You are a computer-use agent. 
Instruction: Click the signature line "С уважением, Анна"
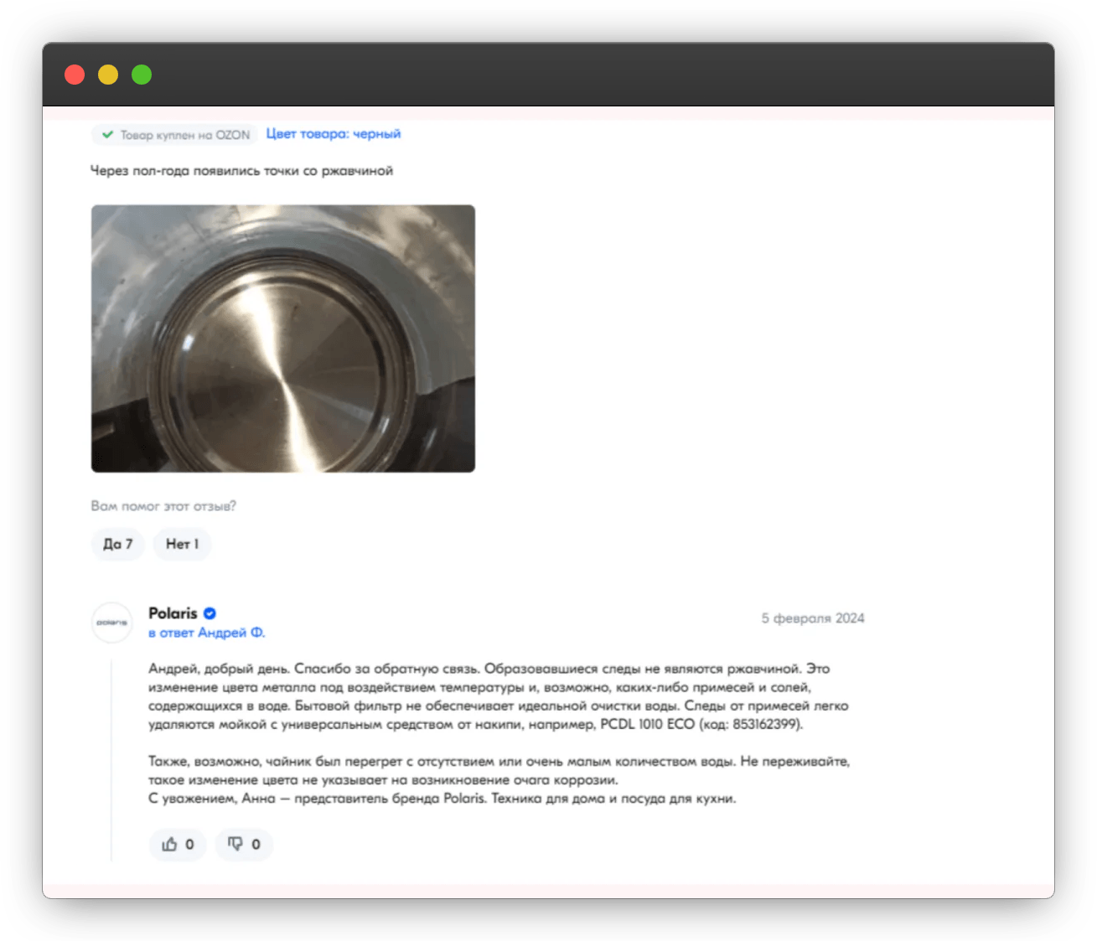pos(442,799)
